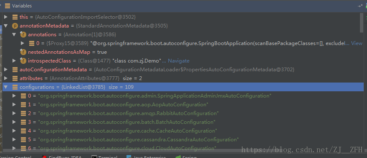This screenshot has height=158, width=367.
Task: Click the field icon of nestedAnnotationsAsMap
Action: [x=23, y=52]
